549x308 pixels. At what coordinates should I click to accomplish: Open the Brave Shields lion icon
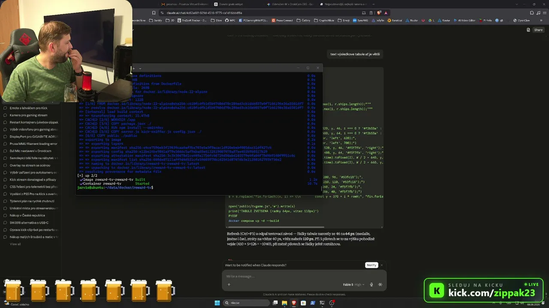click(379, 13)
